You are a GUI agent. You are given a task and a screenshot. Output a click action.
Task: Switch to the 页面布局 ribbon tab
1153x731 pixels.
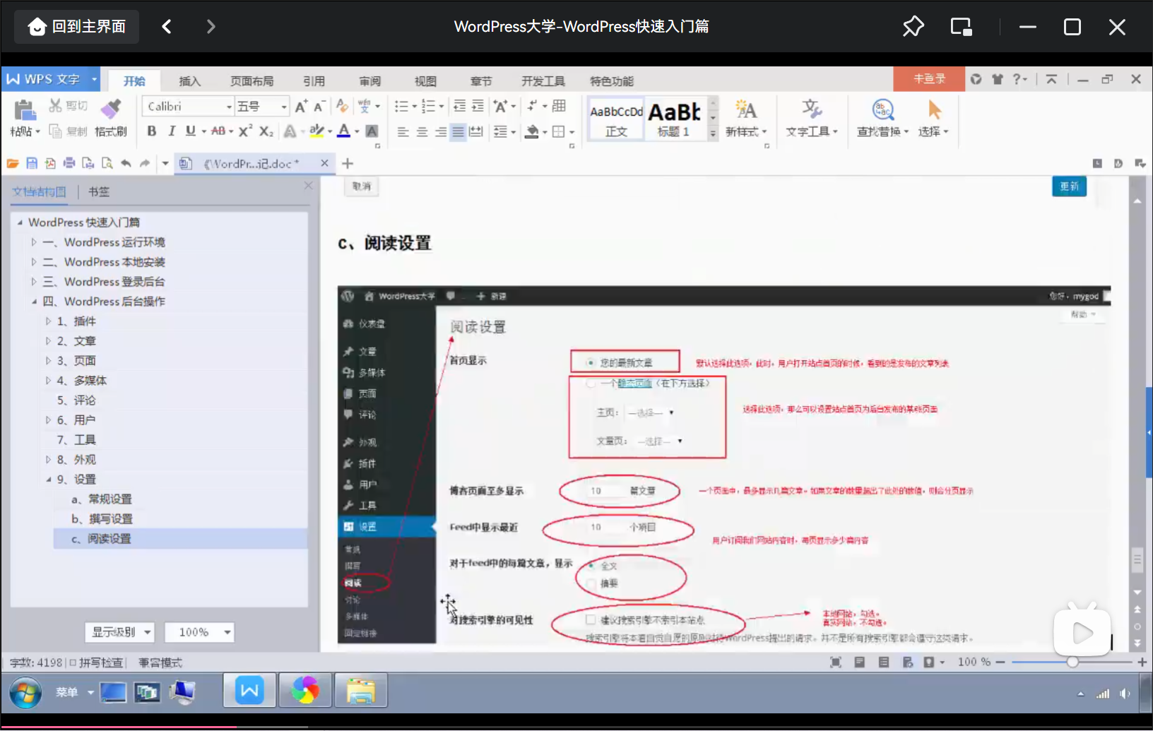[x=252, y=81]
